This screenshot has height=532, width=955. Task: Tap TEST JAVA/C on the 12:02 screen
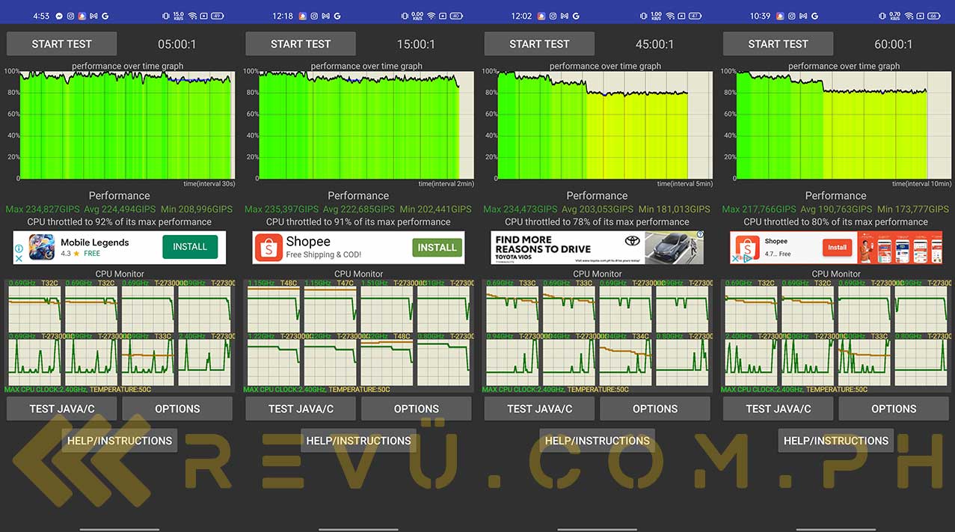tap(539, 409)
